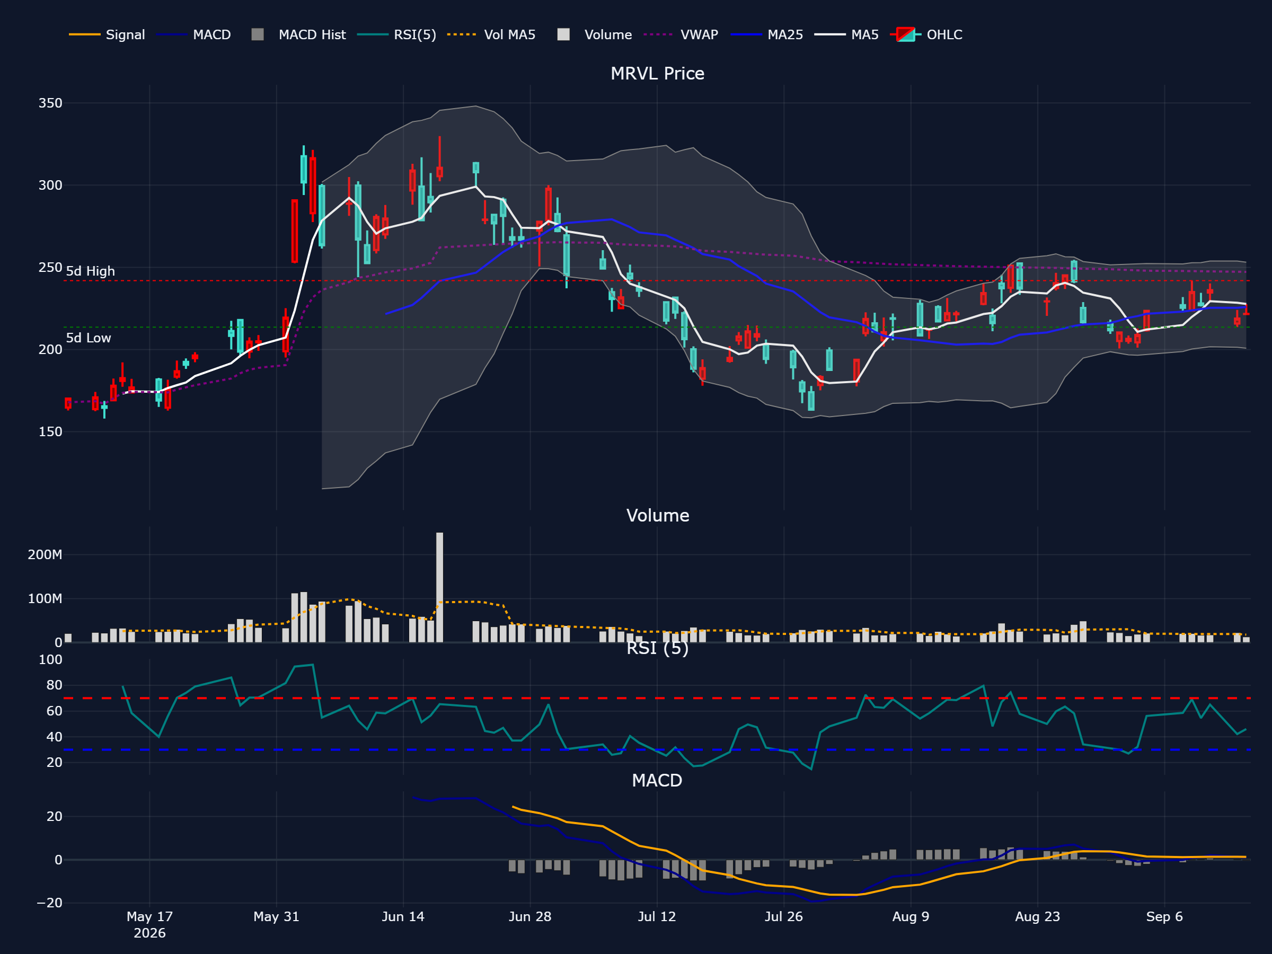Hide the VWAP legend entry
The height and width of the screenshot is (954, 1272).
(x=681, y=34)
